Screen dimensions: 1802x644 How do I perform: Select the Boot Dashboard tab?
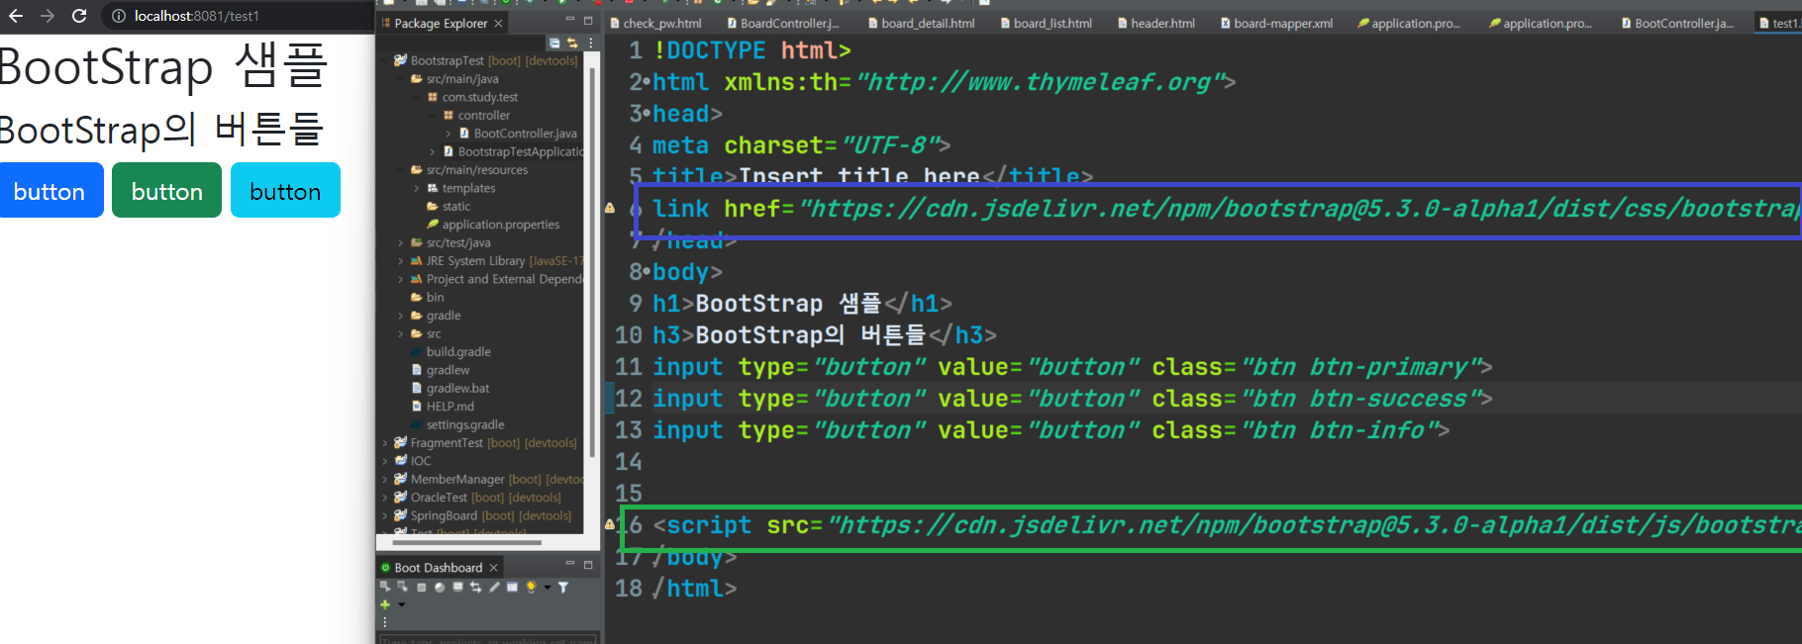[438, 568]
